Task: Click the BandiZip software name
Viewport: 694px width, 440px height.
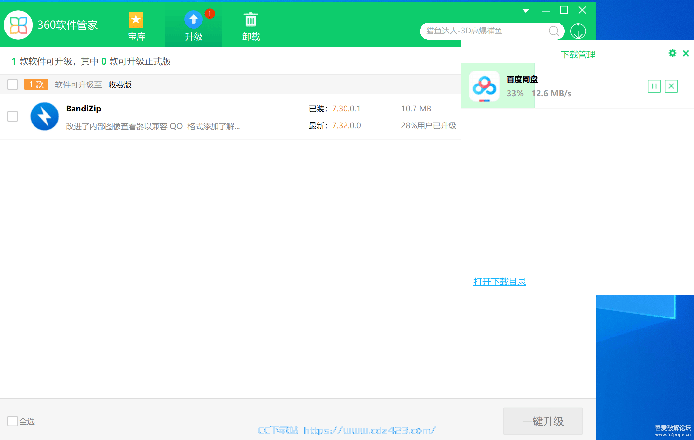Action: (84, 109)
